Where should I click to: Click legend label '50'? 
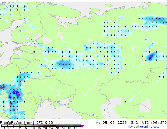(x=82, y=128)
